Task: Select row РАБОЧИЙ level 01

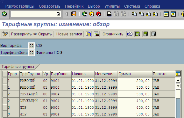Action: point(5,87)
